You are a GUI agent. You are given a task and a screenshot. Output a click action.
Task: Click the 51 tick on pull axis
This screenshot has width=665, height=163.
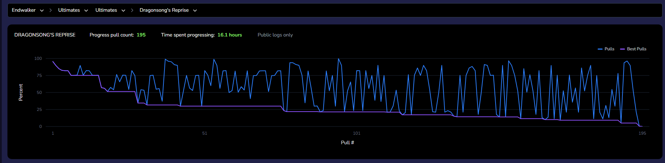(x=205, y=133)
